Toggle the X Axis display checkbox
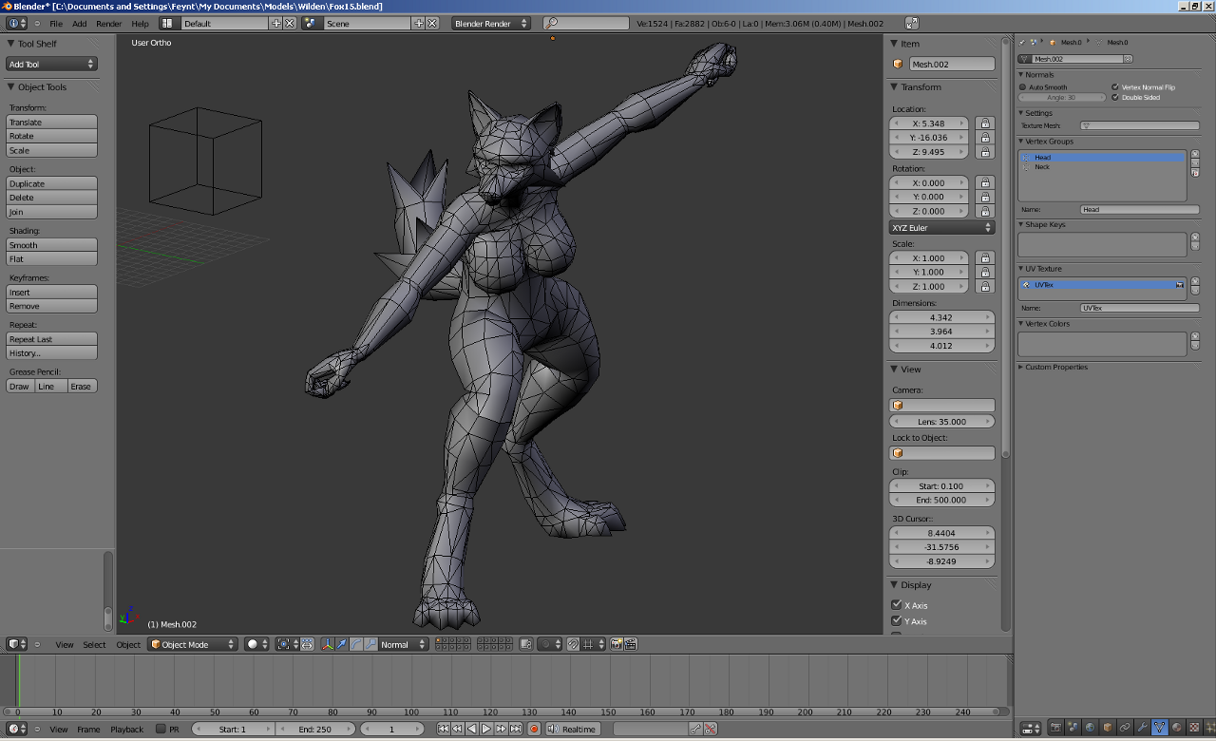 click(x=896, y=604)
